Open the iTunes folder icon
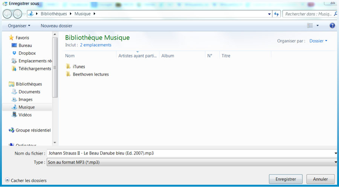Viewport: 339px width, 187px height. [68, 66]
